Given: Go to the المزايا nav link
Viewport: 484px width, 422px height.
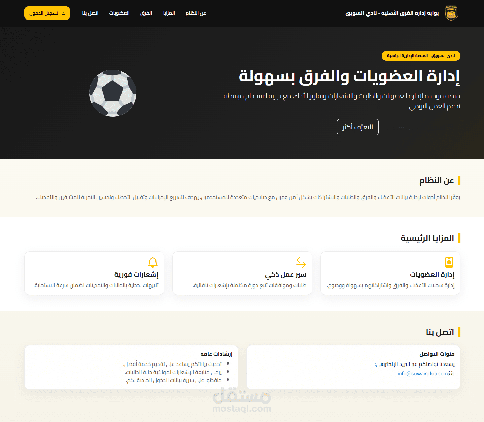Looking at the screenshot, I should point(169,13).
